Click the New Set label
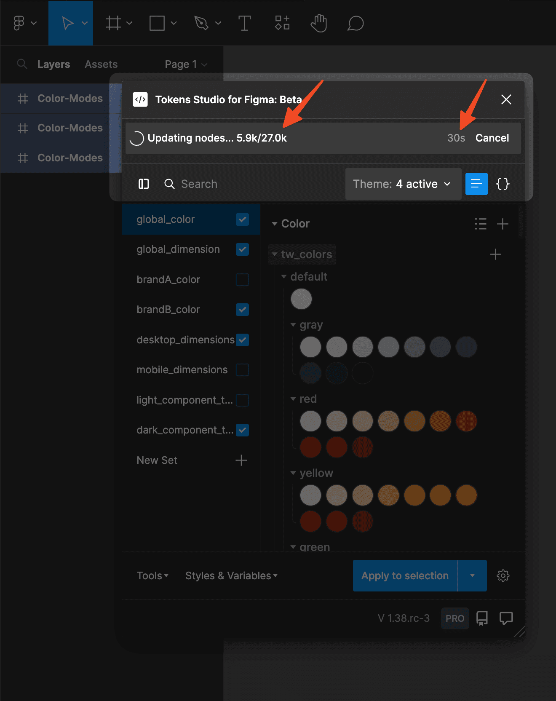Screen dimensions: 556x701 click(157, 460)
